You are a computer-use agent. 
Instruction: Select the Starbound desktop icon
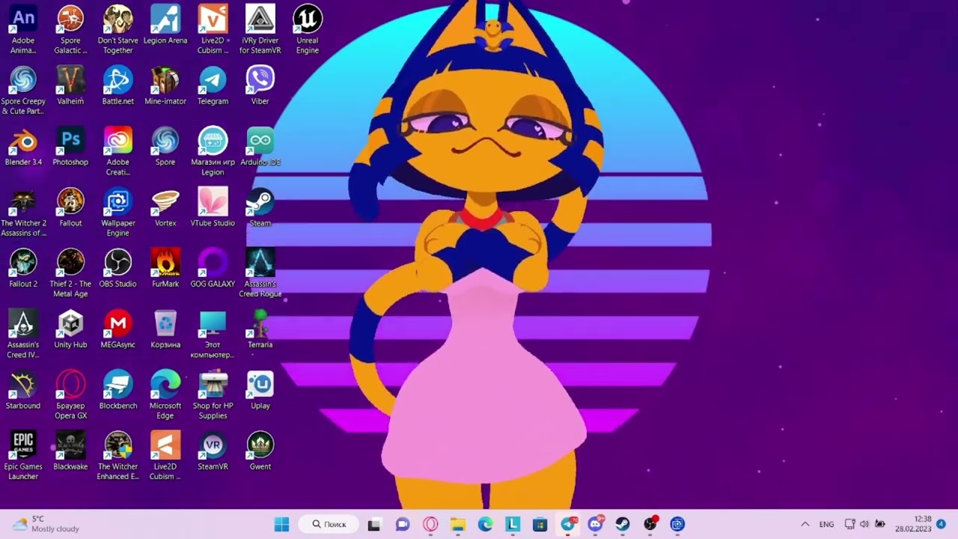(23, 391)
